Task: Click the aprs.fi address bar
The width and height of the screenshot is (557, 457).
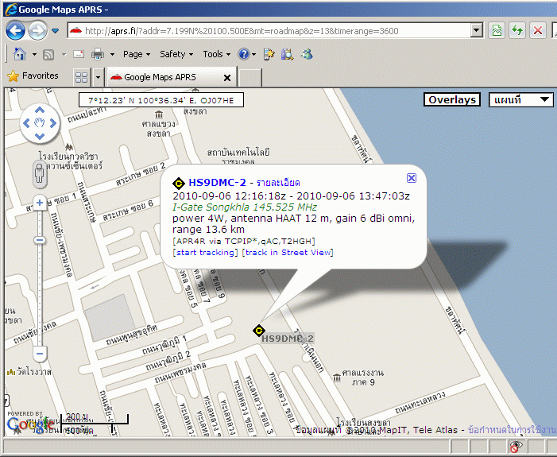Action: pos(269,31)
